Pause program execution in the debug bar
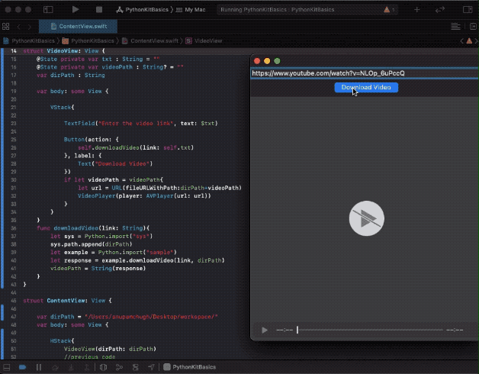Viewport: 479px width, 374px height. 37,367
